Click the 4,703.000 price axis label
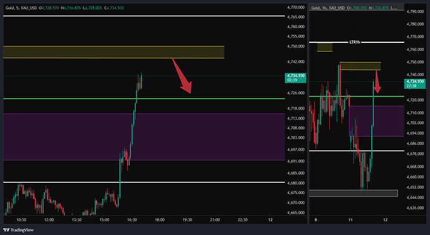The image size is (430, 235). (x=296, y=138)
